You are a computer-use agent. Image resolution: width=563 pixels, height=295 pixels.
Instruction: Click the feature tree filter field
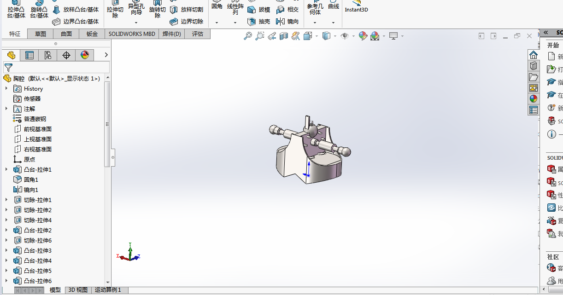point(56,68)
